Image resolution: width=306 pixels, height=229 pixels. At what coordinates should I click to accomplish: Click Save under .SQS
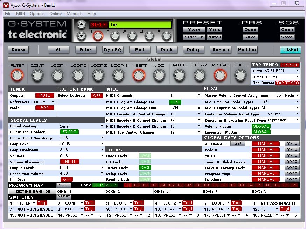pyautogui.click(x=287, y=37)
